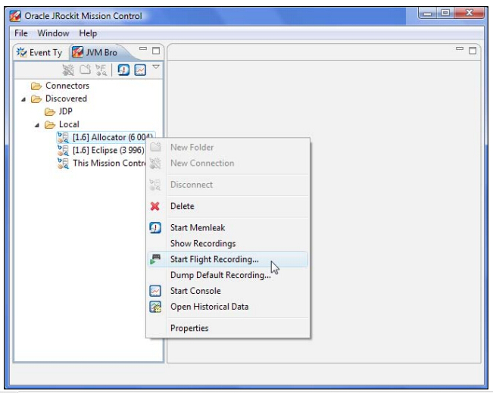Choose Start Flight Recording from context menu
The width and height of the screenshot is (493, 393).
point(214,260)
